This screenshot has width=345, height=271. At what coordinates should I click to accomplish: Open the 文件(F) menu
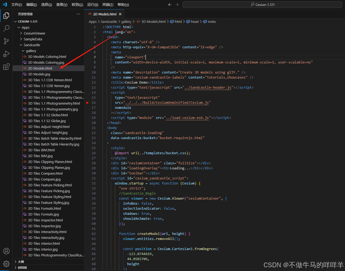coord(17,5)
